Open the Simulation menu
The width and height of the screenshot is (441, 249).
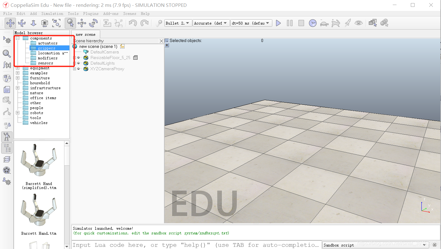pos(52,14)
